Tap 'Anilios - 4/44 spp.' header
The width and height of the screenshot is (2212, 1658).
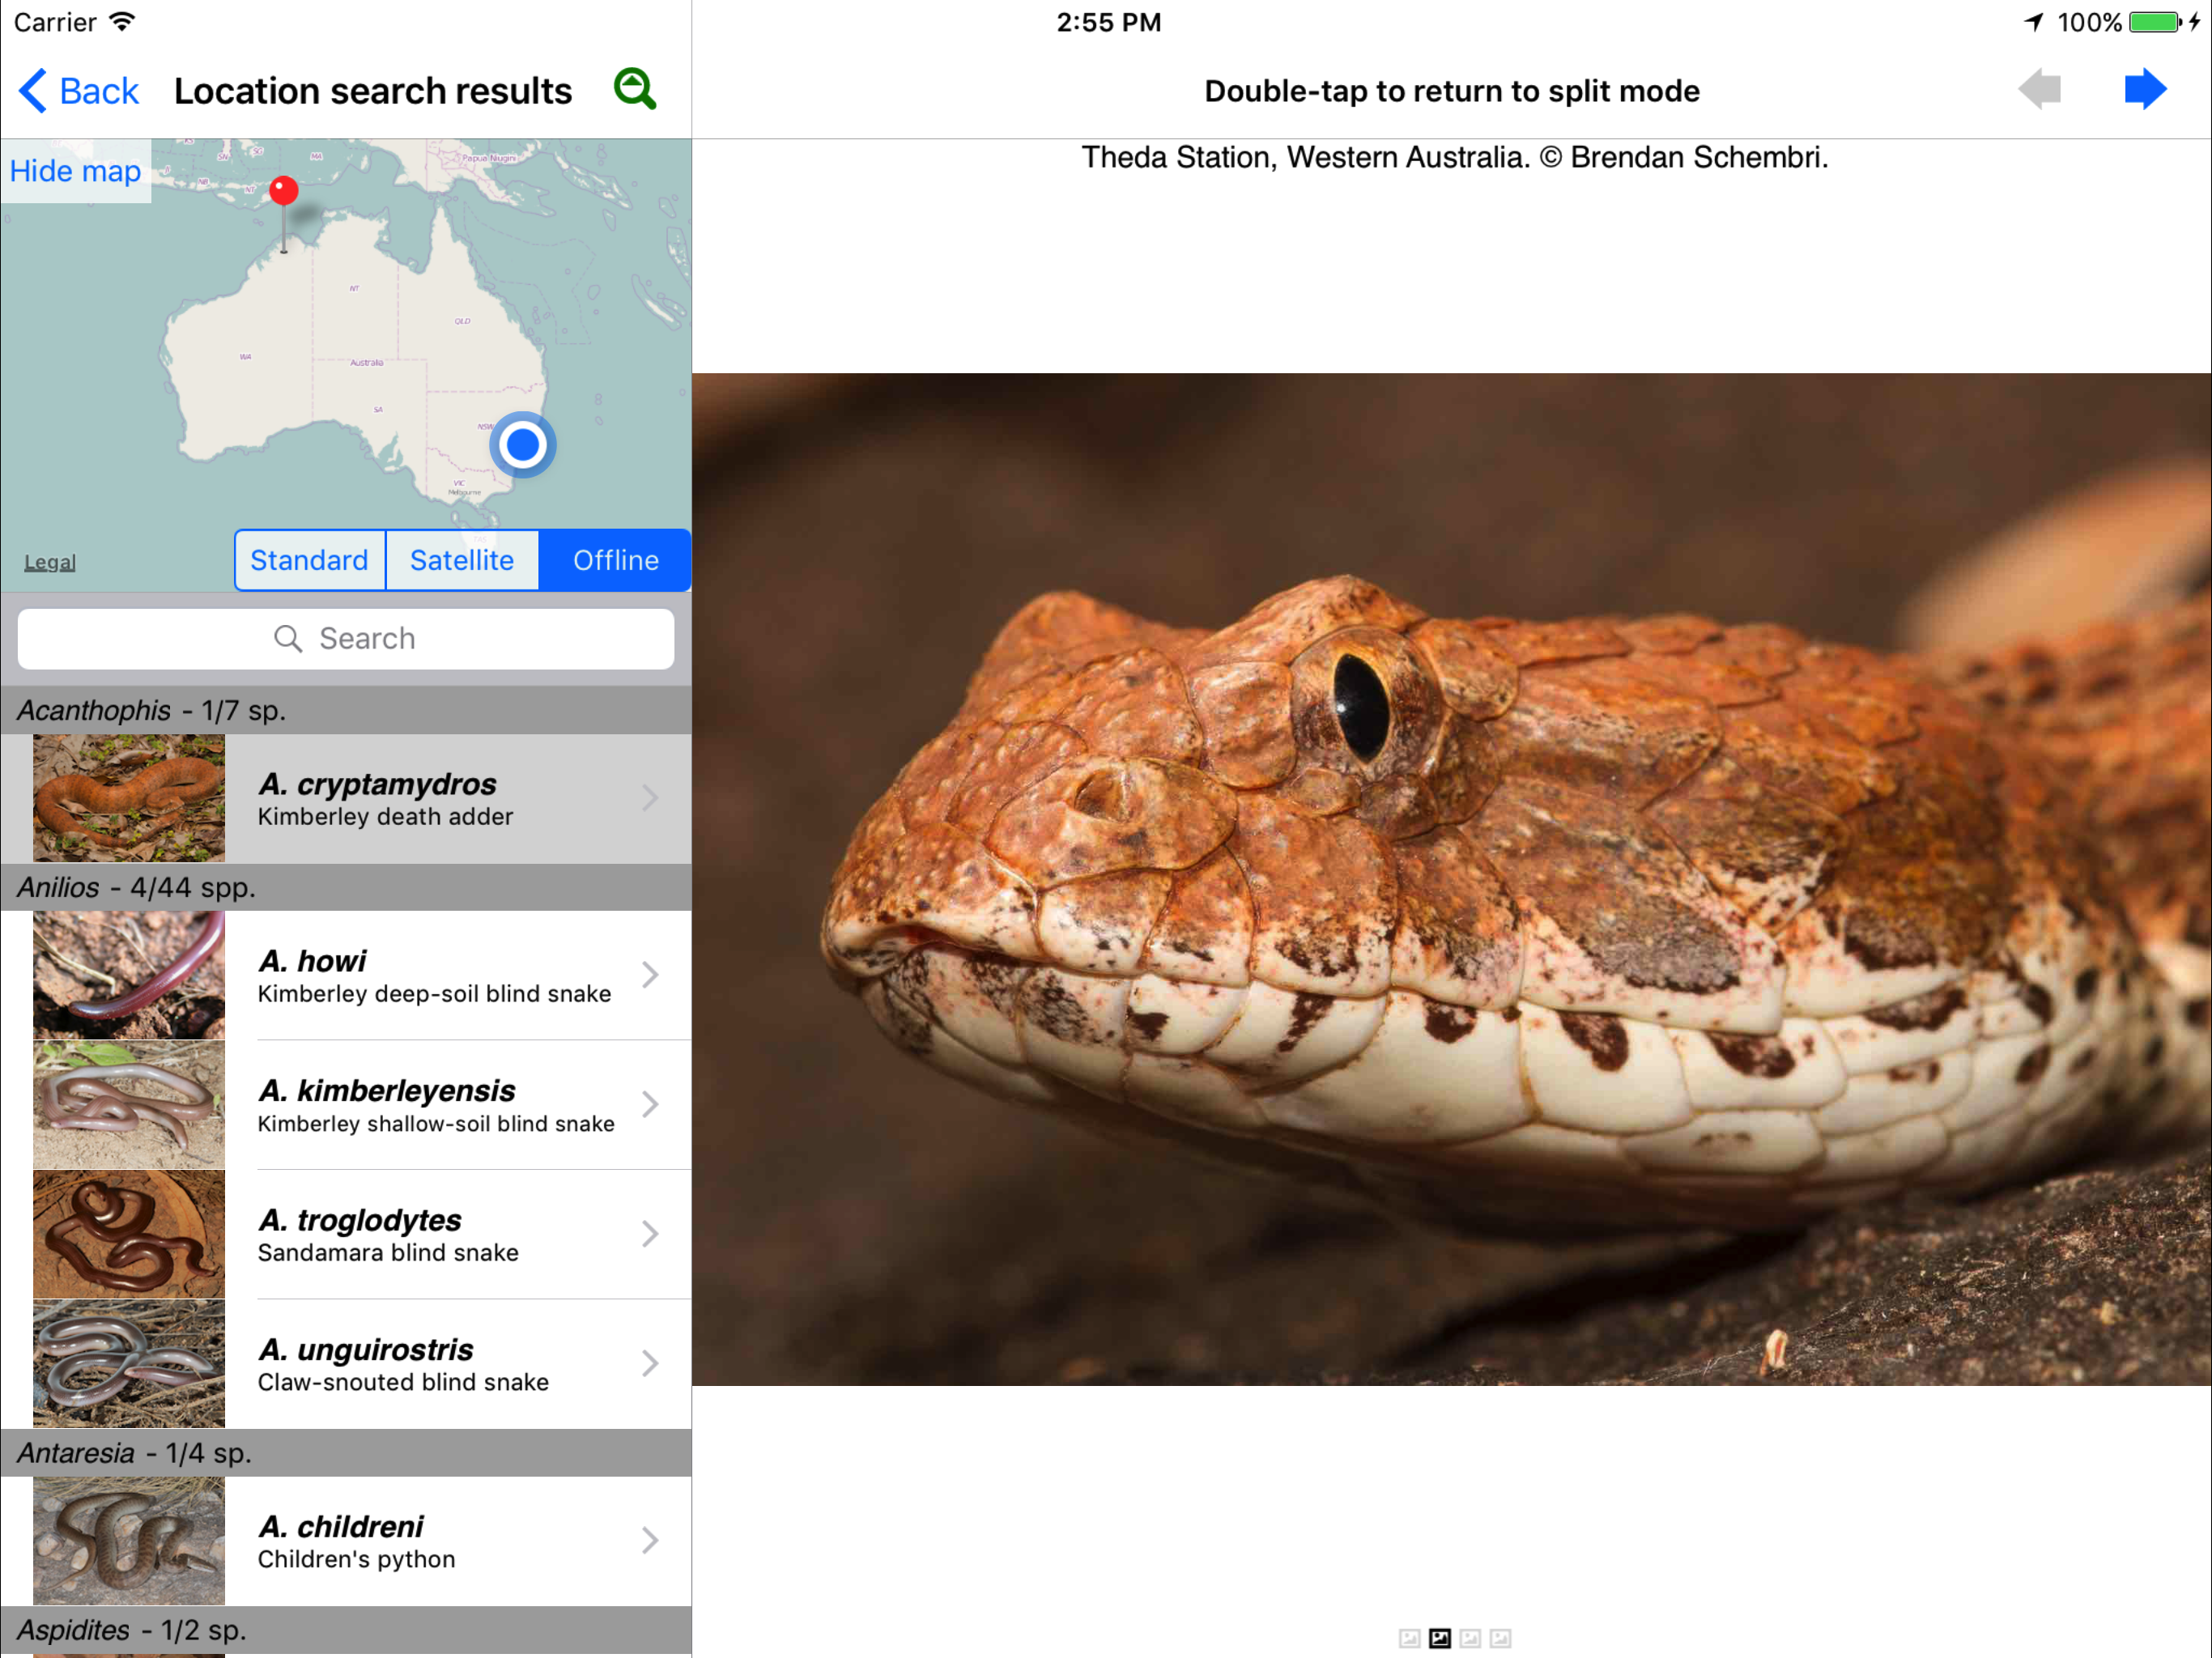[x=346, y=887]
